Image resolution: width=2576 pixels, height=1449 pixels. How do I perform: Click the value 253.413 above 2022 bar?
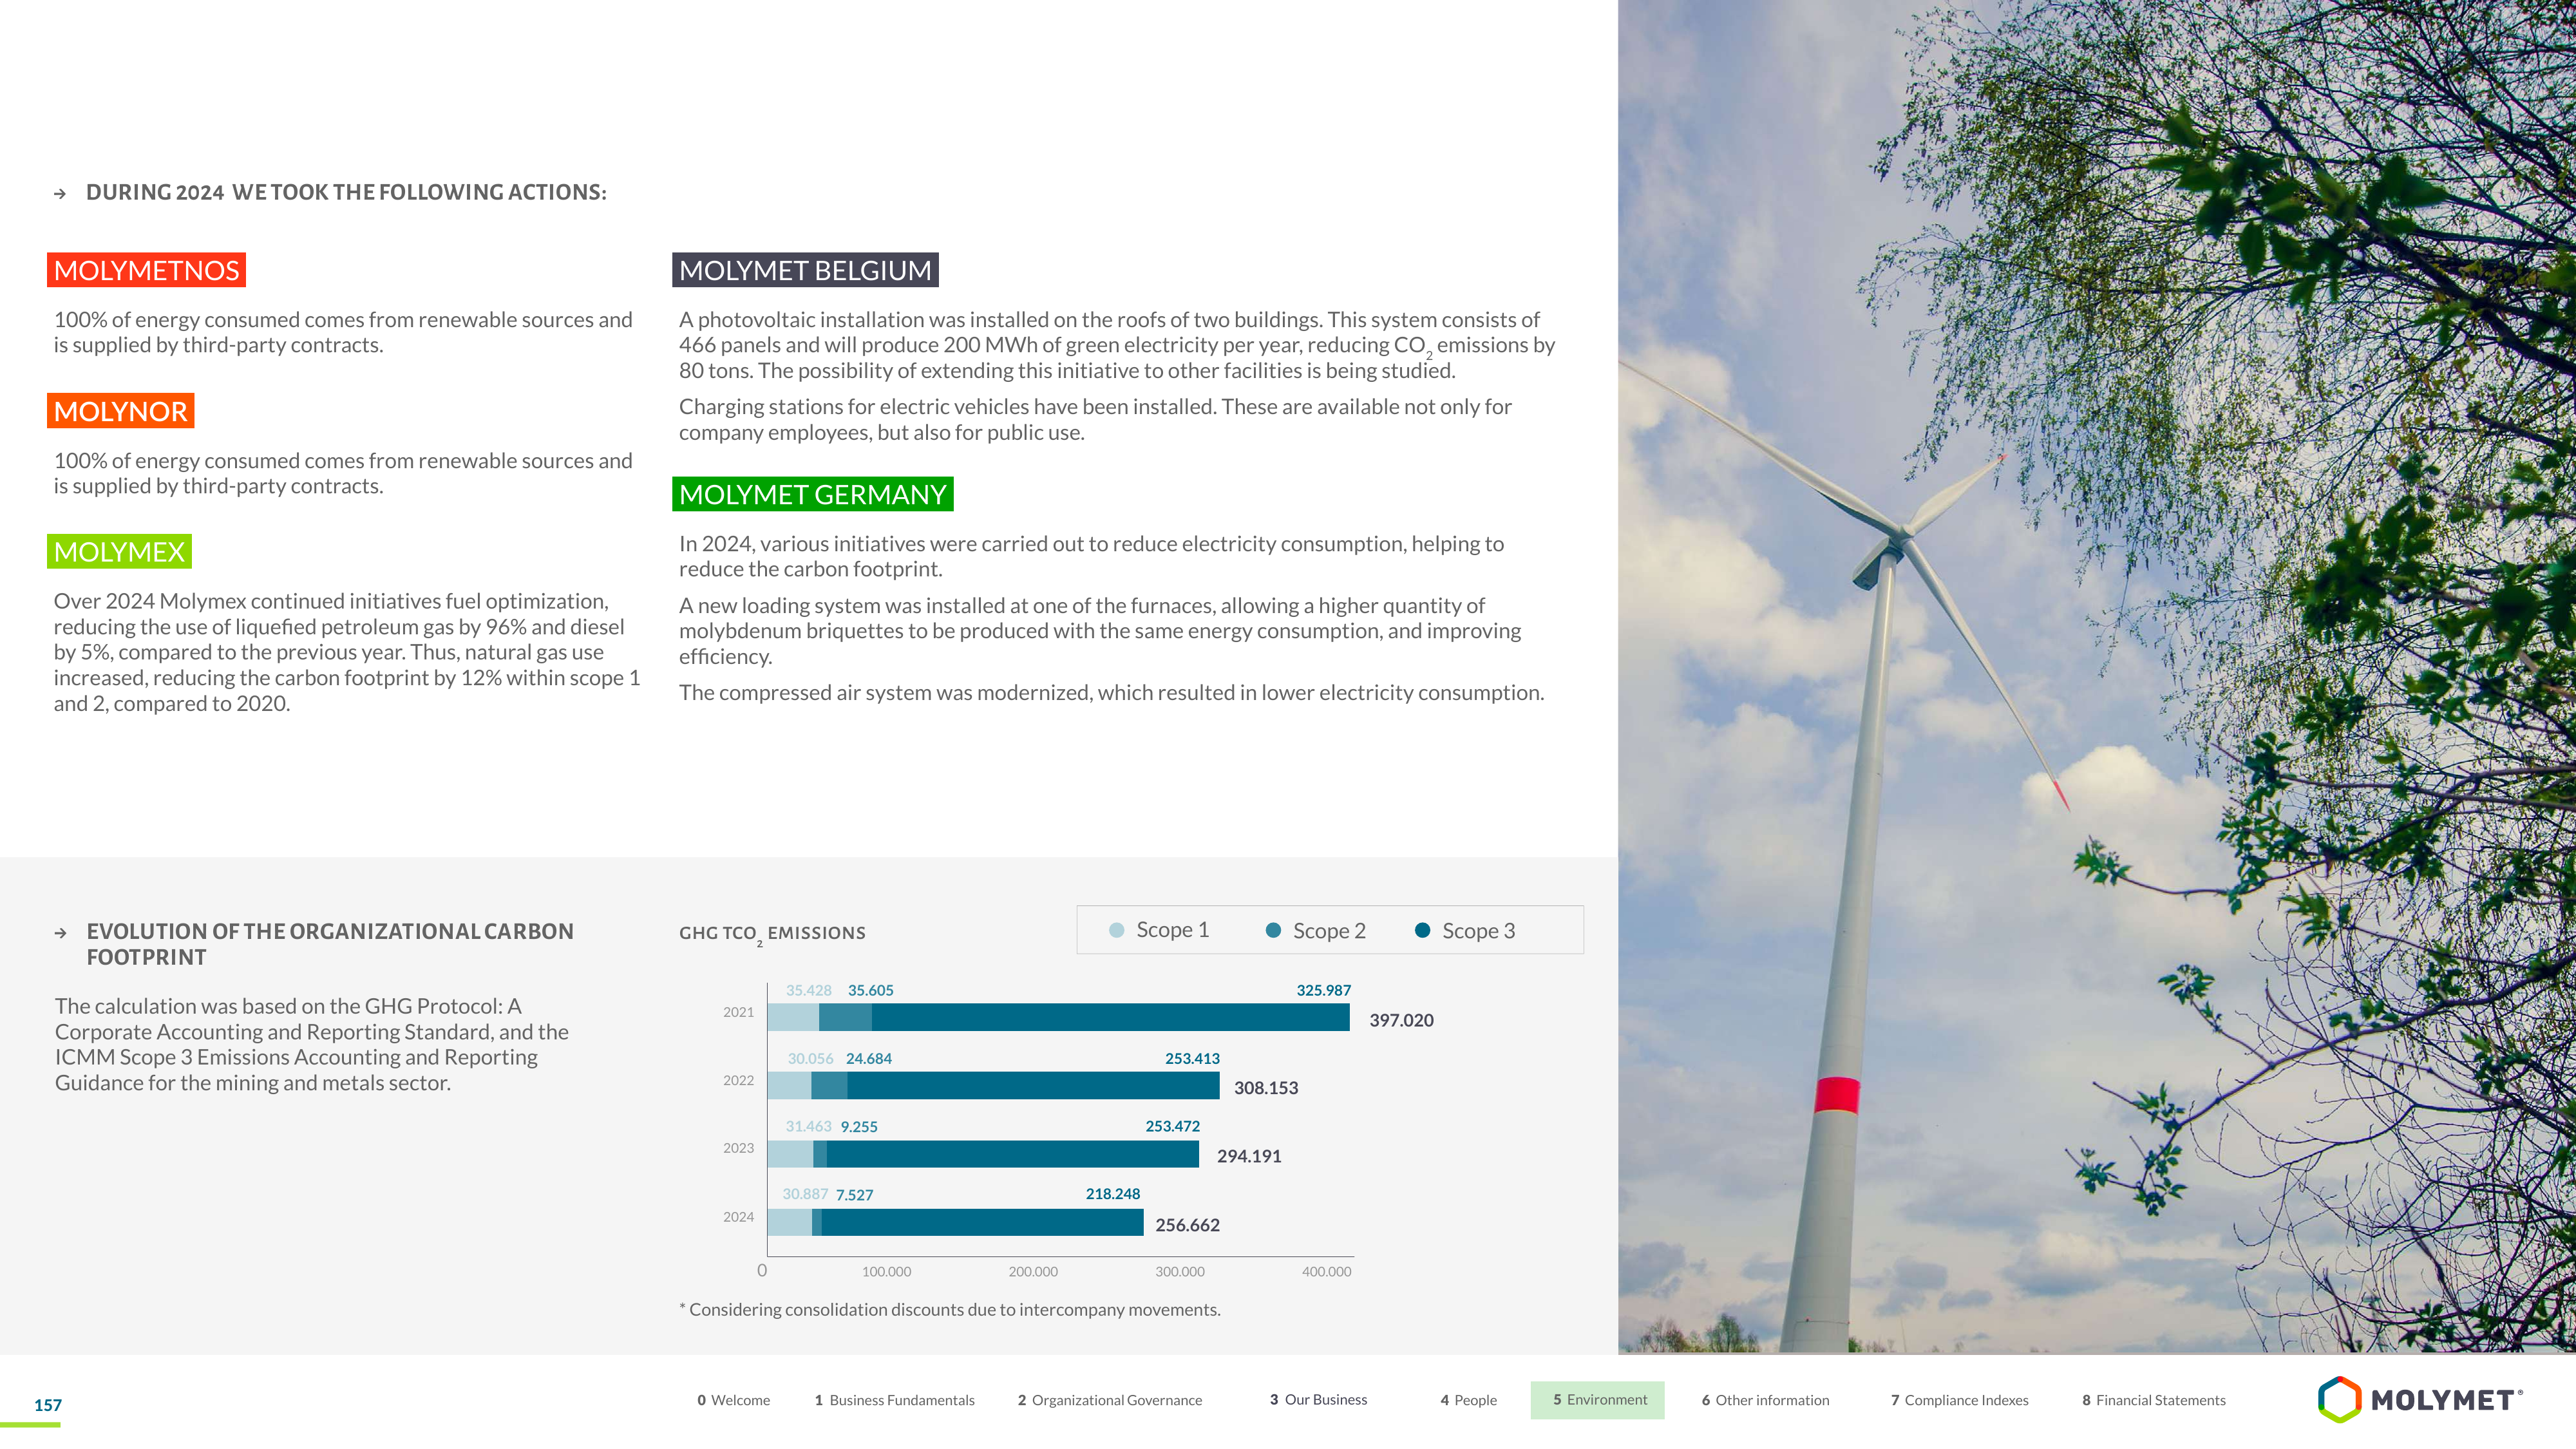(x=1192, y=1058)
